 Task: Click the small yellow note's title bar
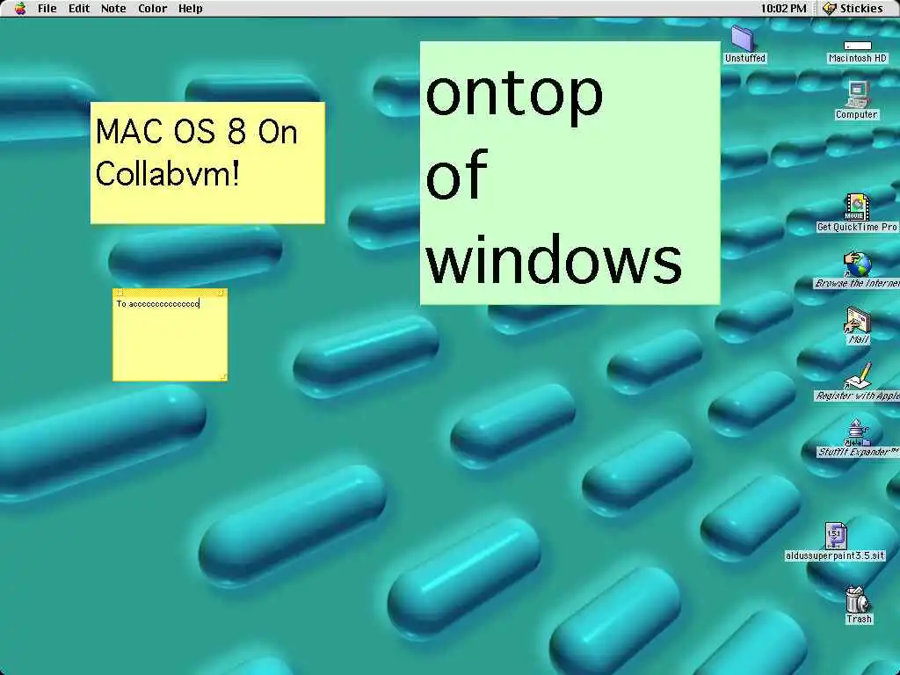tap(170, 293)
